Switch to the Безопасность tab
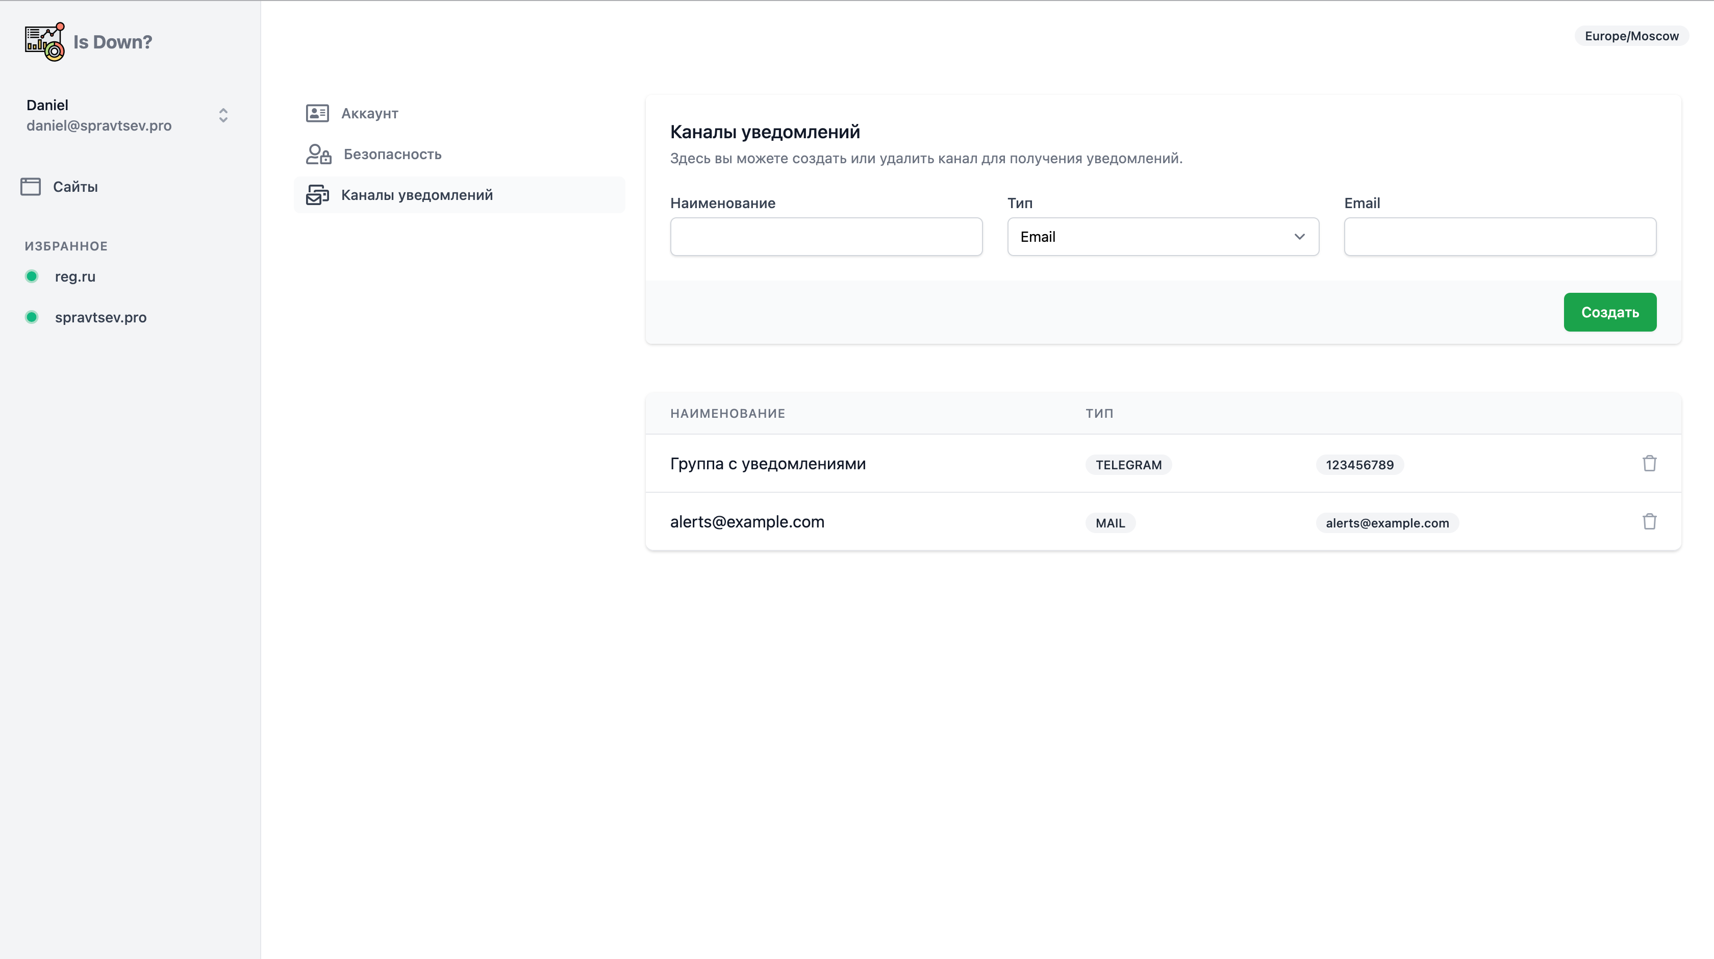This screenshot has height=959, width=1714. click(x=393, y=154)
